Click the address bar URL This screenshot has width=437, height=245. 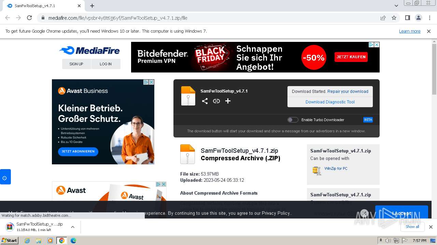[118, 18]
